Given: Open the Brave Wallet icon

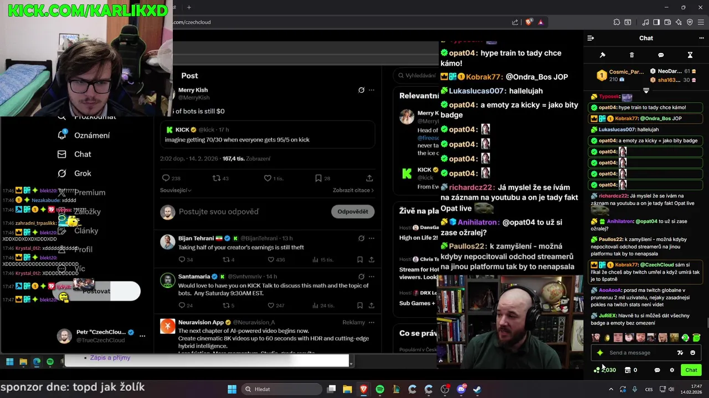Looking at the screenshot, I should (x=667, y=22).
